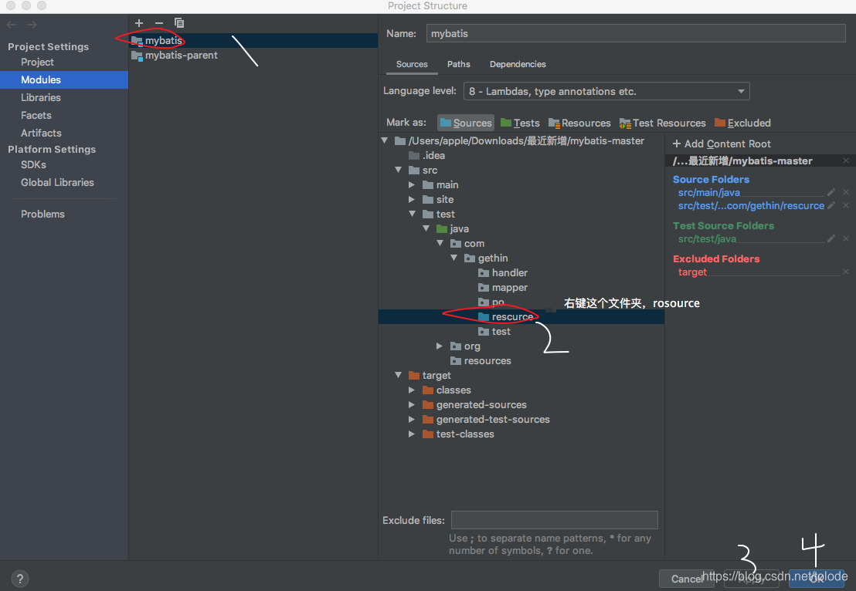
Task: Remove src/main/java from source folders
Action: coord(846,192)
